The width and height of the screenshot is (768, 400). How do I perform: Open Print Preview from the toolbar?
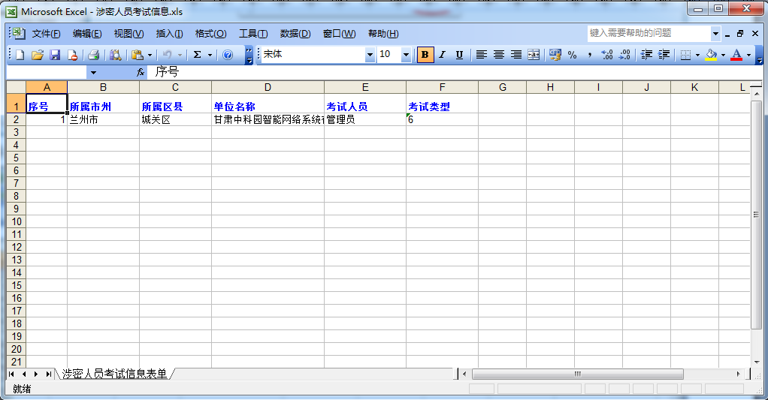(x=115, y=55)
